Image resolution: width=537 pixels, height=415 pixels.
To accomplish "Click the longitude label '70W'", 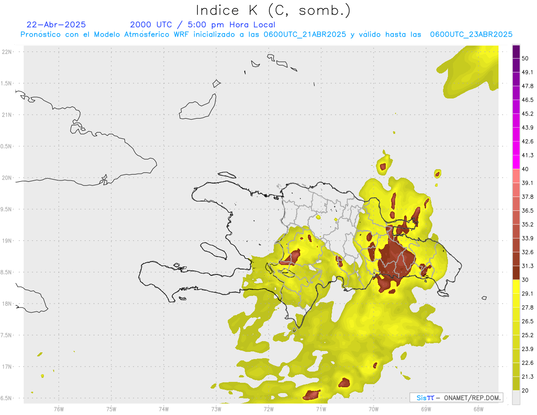I will [373, 410].
